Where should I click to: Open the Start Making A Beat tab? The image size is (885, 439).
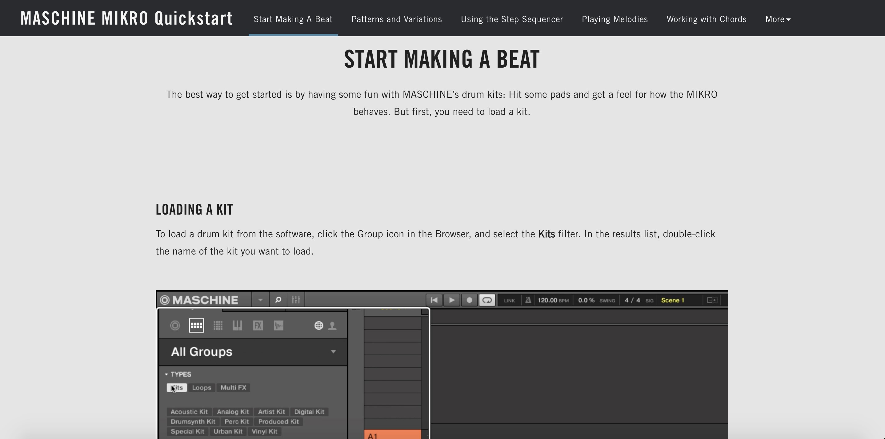pyautogui.click(x=293, y=19)
